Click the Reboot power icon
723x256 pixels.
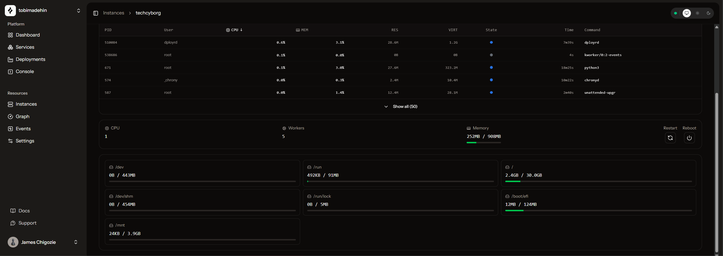click(x=689, y=138)
